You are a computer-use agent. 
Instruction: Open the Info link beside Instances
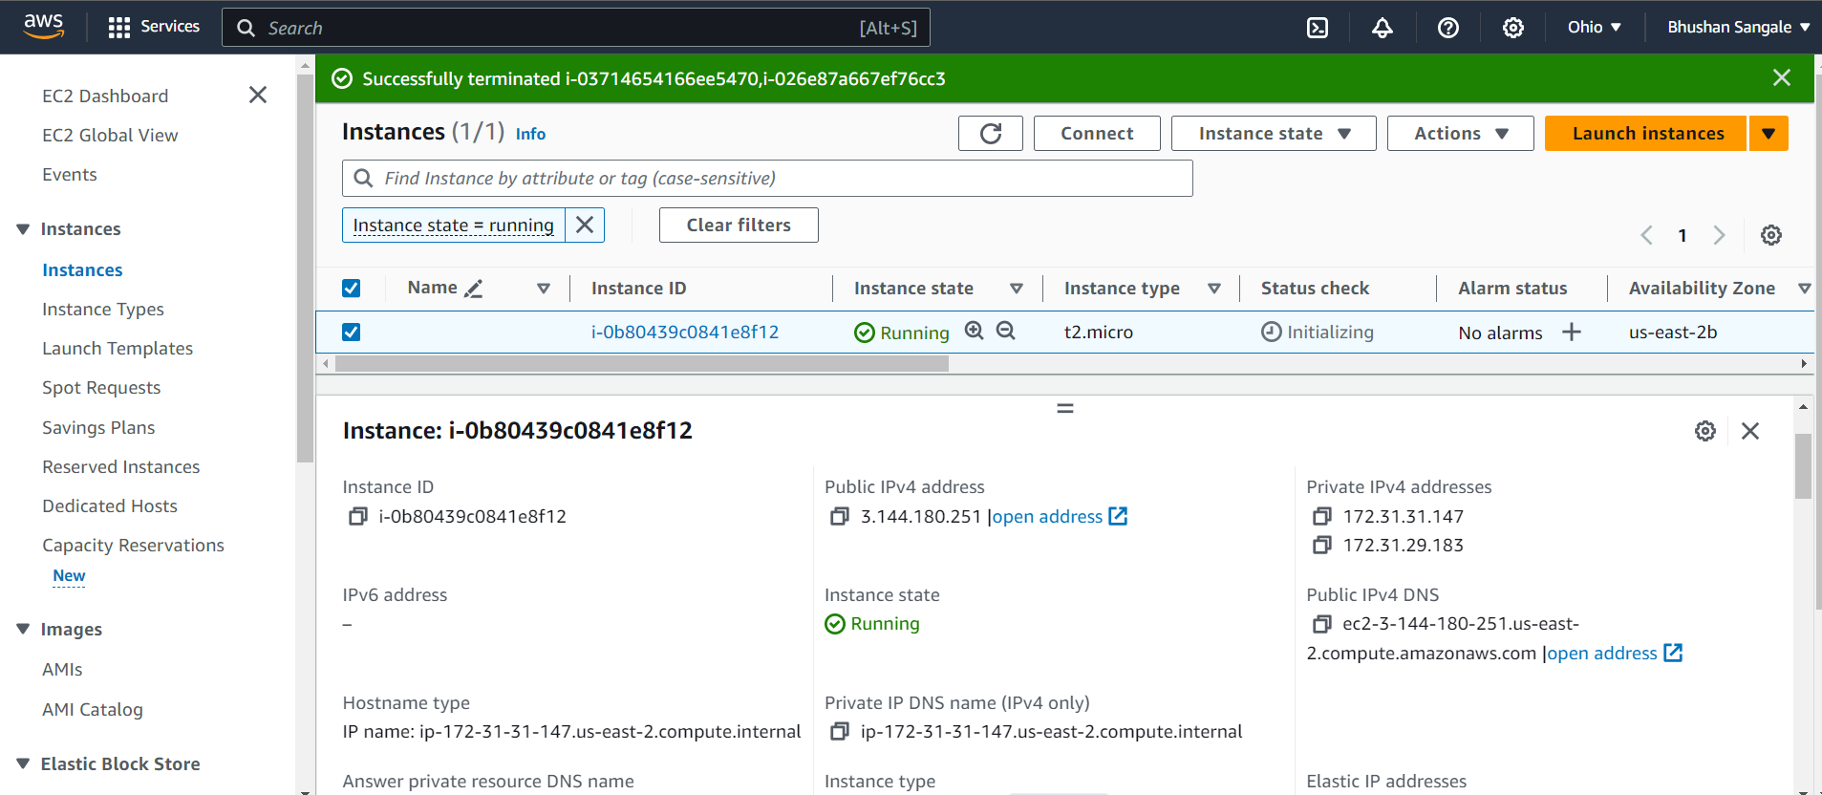[530, 134]
